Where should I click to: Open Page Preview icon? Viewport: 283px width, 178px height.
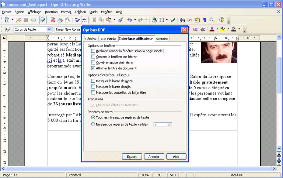point(67,20)
